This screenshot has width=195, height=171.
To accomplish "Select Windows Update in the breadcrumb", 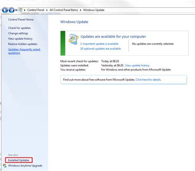I will pyautogui.click(x=94, y=10).
